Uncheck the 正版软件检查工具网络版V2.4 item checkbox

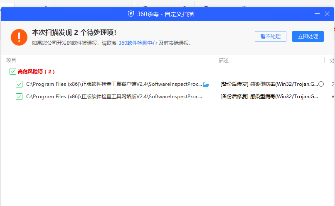pyautogui.click(x=19, y=97)
